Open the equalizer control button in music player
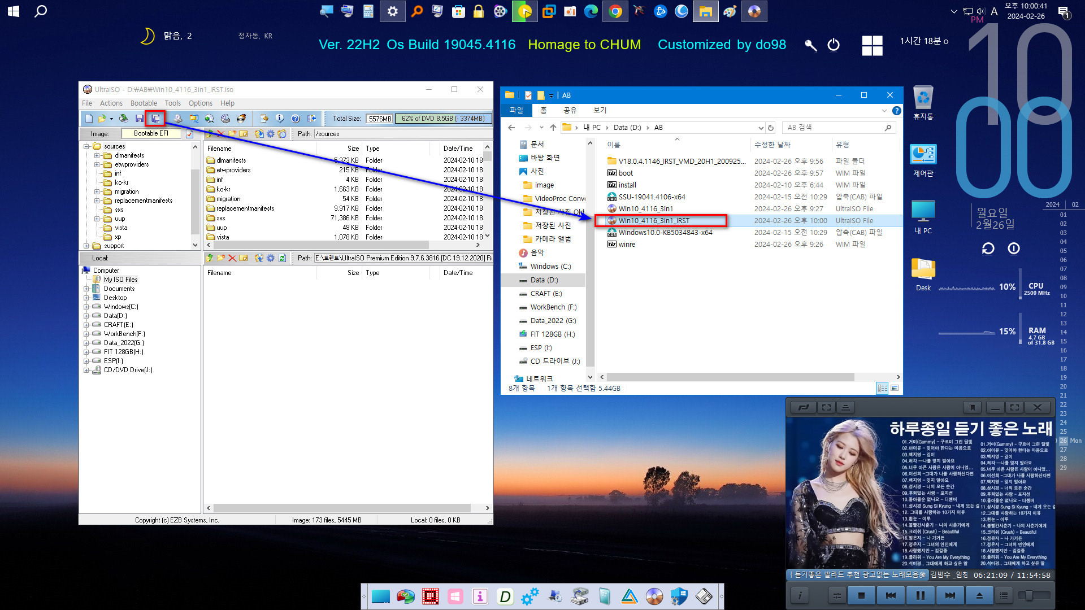This screenshot has width=1085, height=610. (837, 595)
